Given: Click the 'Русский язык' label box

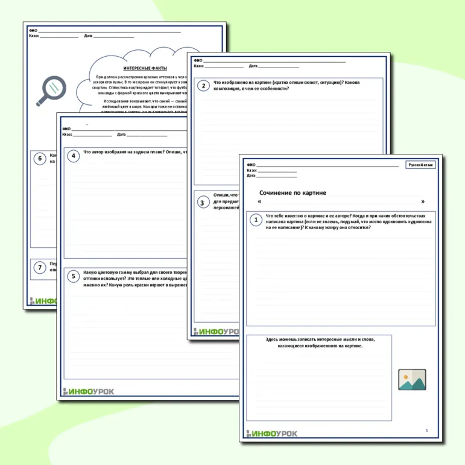Looking at the screenshot, I should click(420, 165).
